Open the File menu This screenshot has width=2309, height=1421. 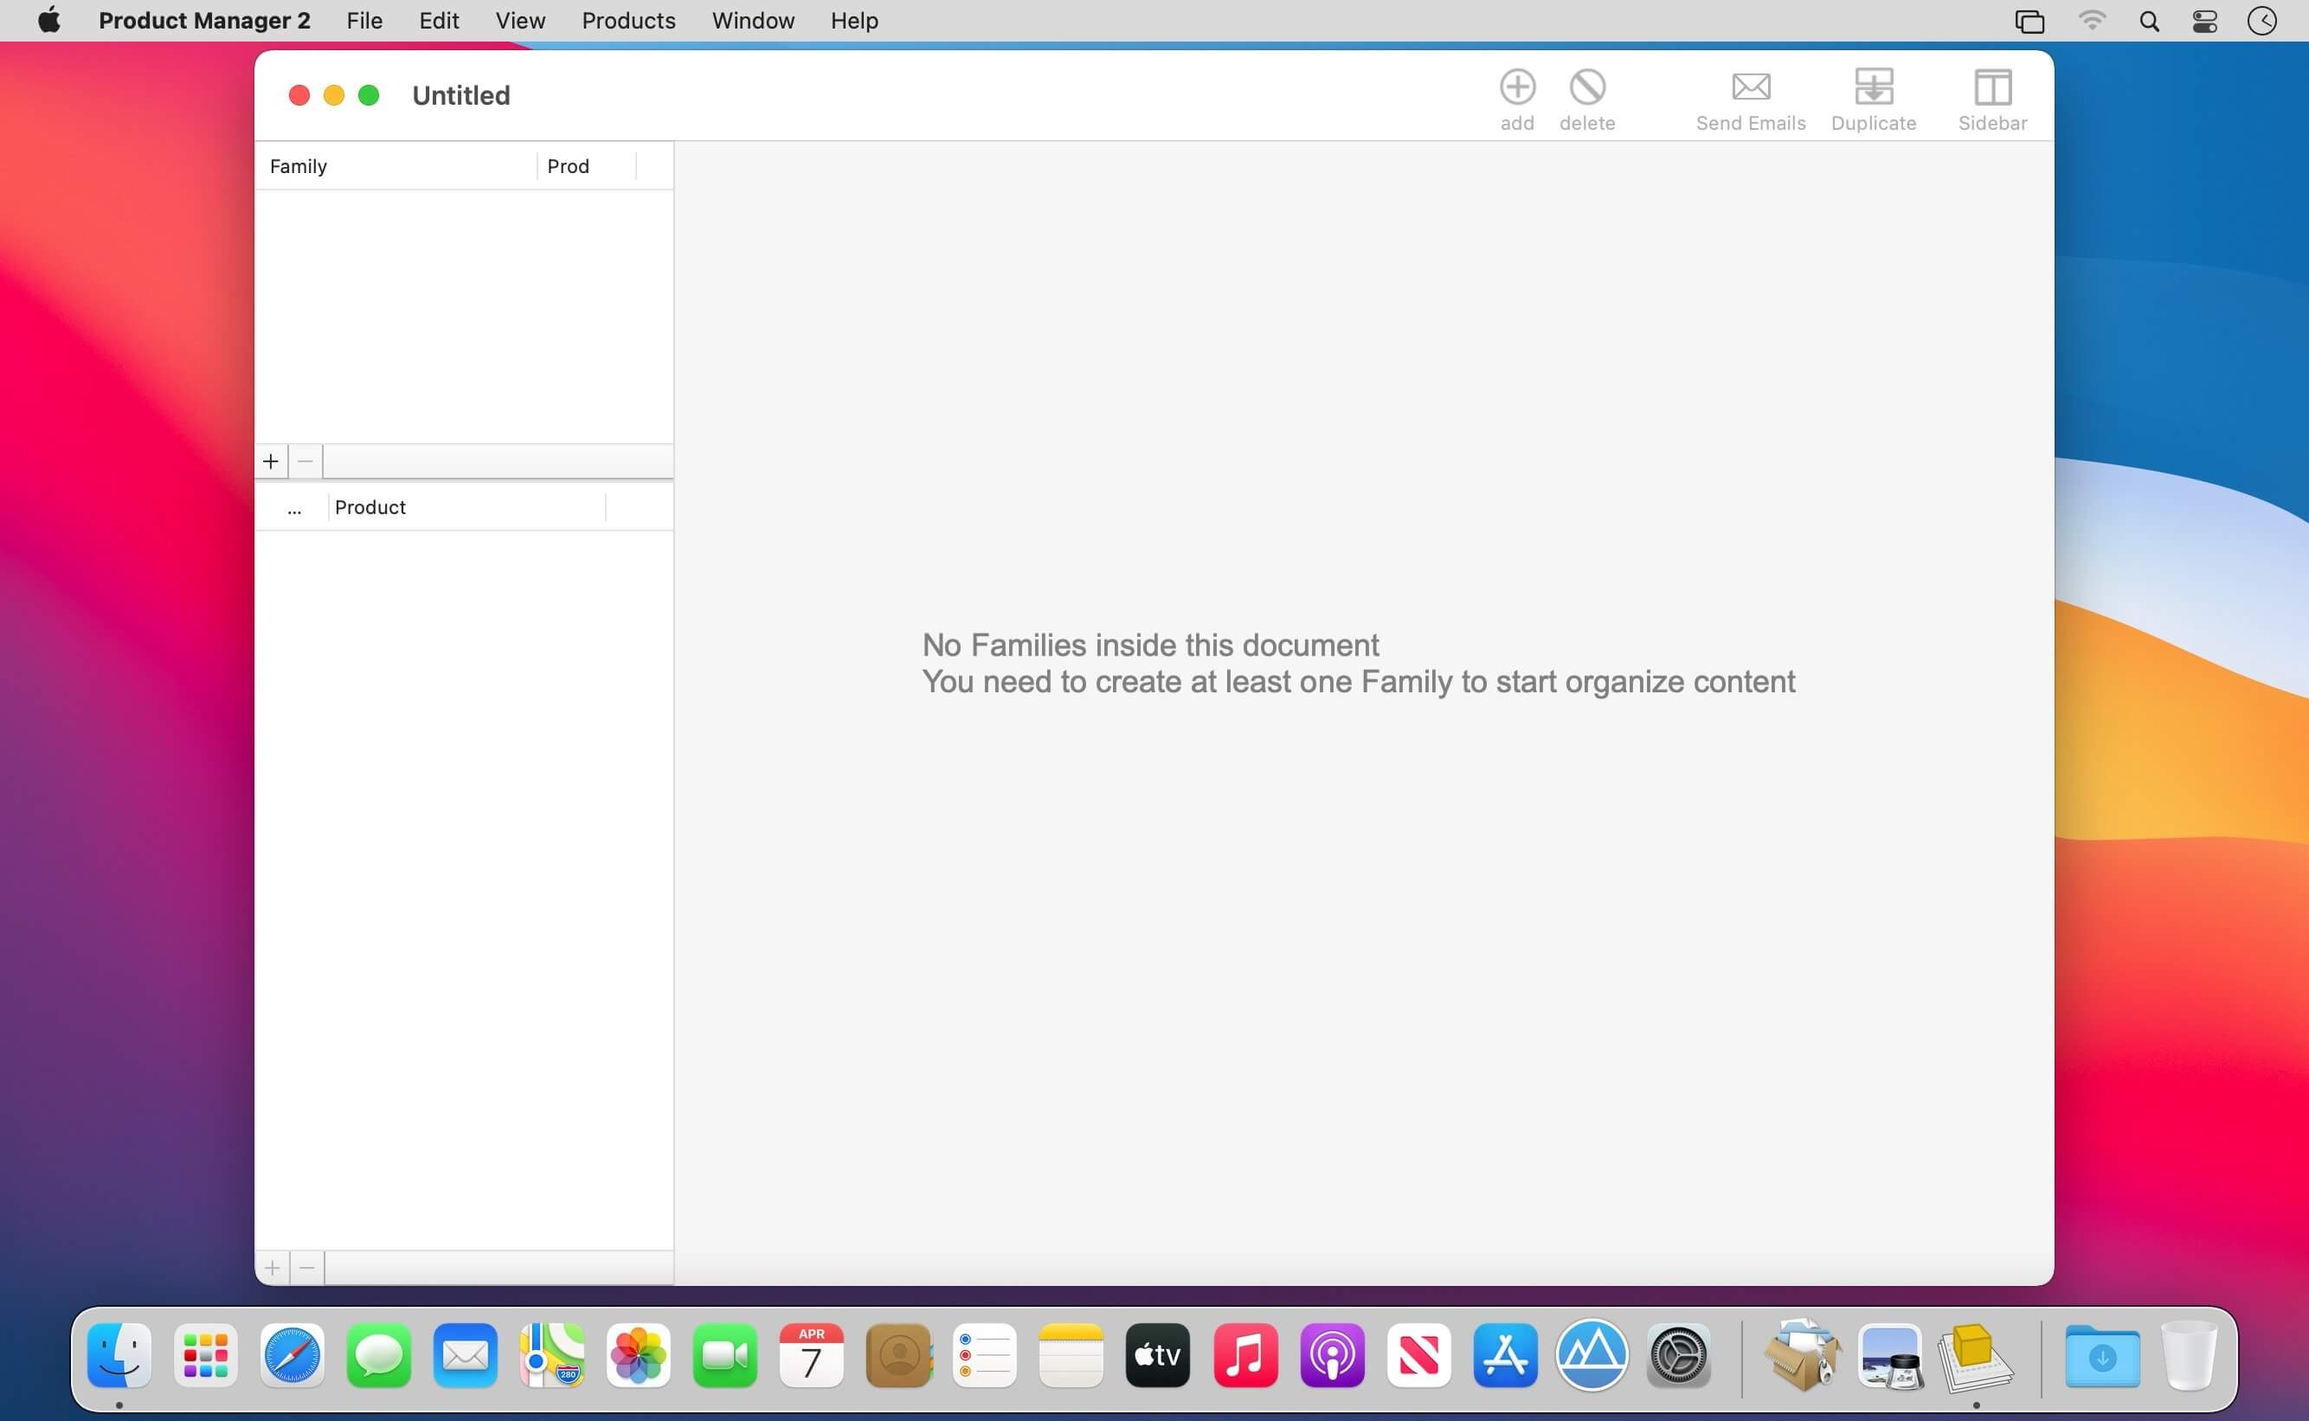[x=363, y=21]
